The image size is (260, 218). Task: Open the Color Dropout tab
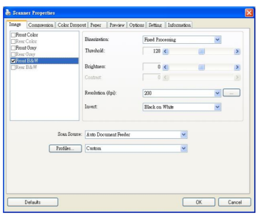pyautogui.click(x=72, y=25)
